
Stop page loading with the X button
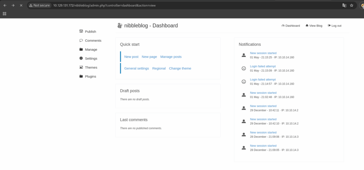click(x=21, y=5)
